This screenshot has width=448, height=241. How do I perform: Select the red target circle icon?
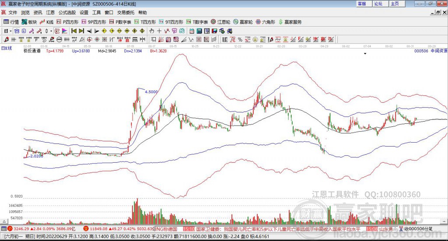(89, 39)
